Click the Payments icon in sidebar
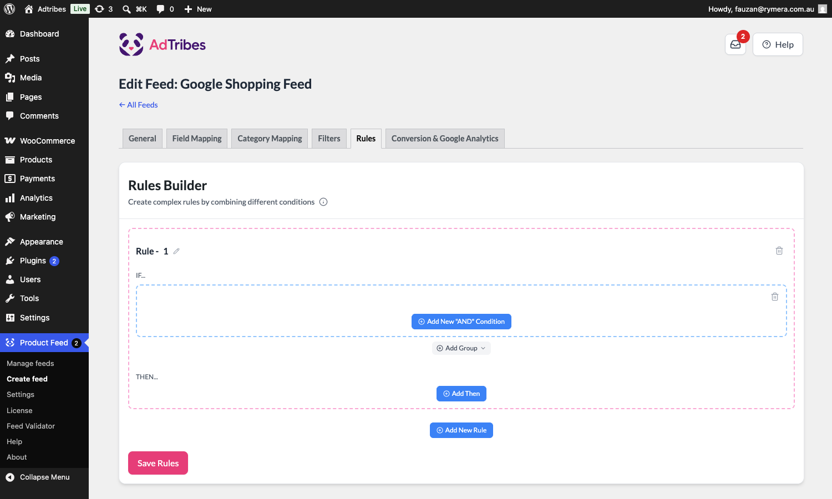The image size is (832, 499). pos(10,179)
